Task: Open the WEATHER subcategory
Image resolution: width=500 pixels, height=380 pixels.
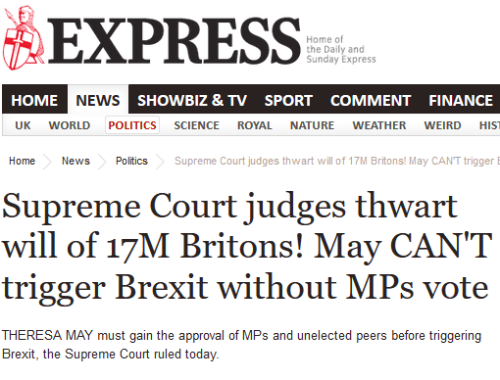Action: (x=379, y=125)
